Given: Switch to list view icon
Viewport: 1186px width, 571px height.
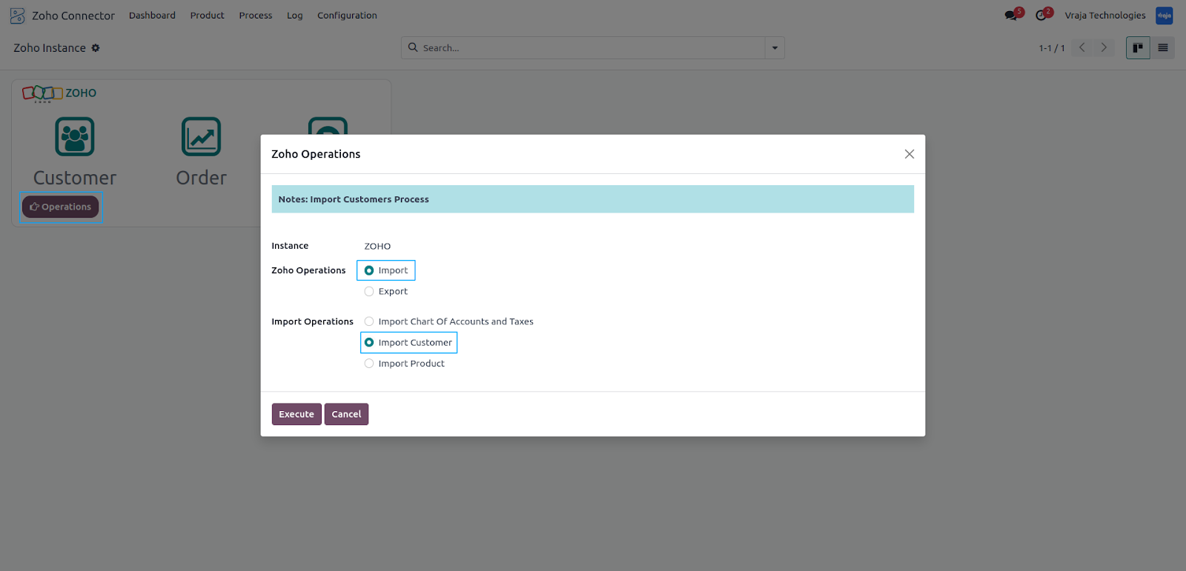Looking at the screenshot, I should [x=1163, y=48].
